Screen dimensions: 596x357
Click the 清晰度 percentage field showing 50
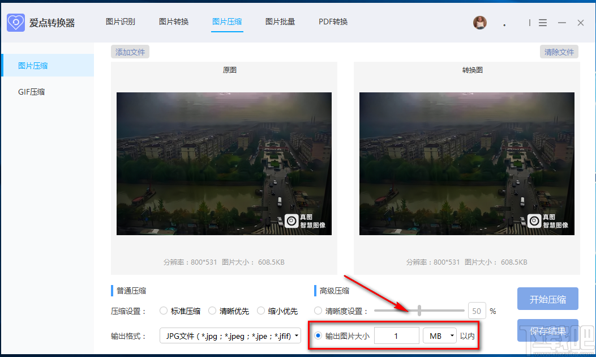click(x=477, y=311)
